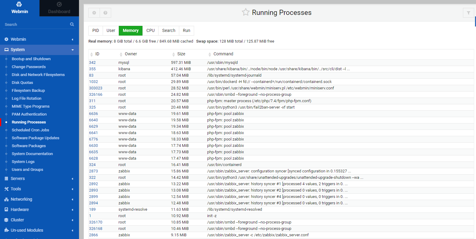Open Software Package Updates module

[36, 138]
